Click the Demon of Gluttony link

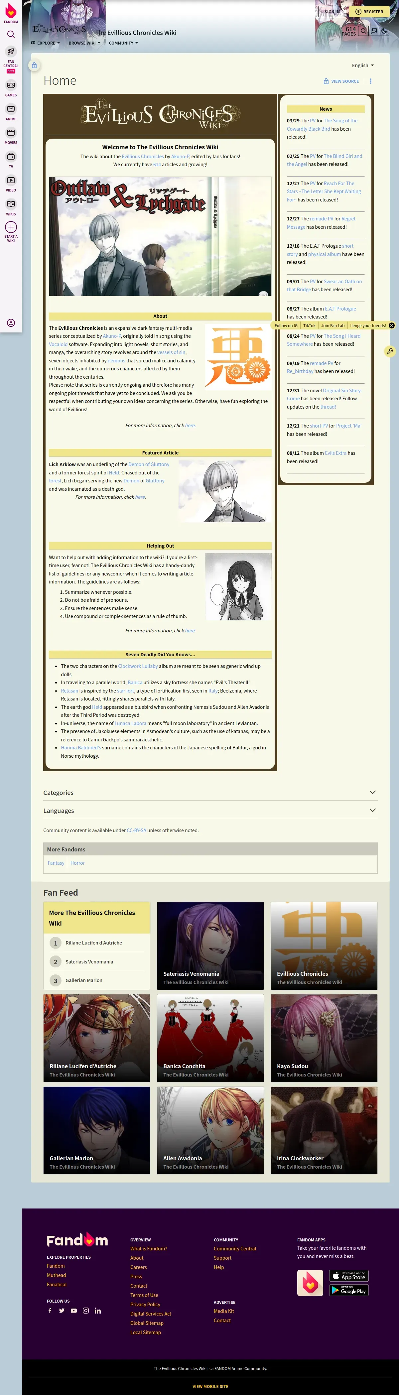click(149, 464)
